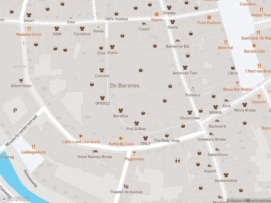Click the De Barones mall label
This screenshot has height=203, width=271.
coord(125,86)
